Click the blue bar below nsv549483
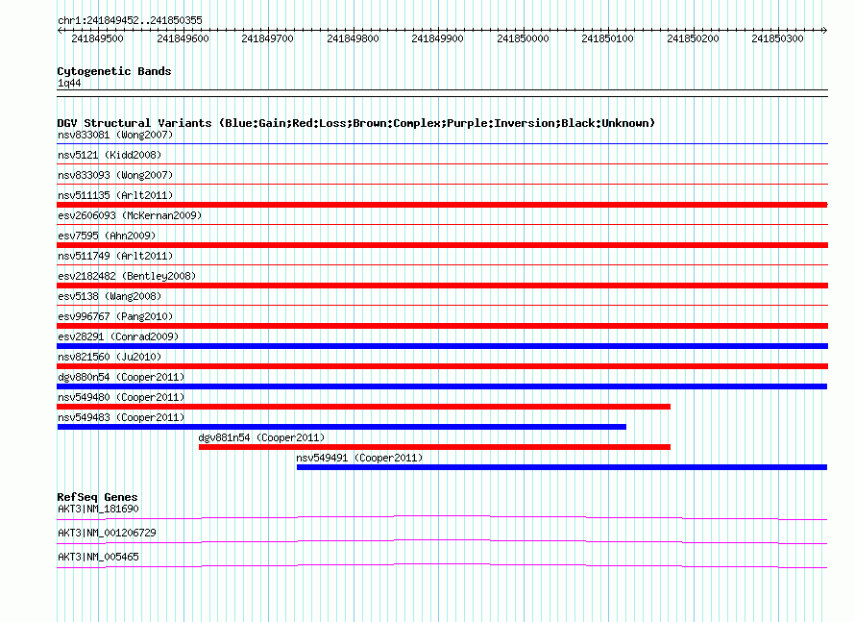The width and height of the screenshot is (855, 622). click(341, 427)
